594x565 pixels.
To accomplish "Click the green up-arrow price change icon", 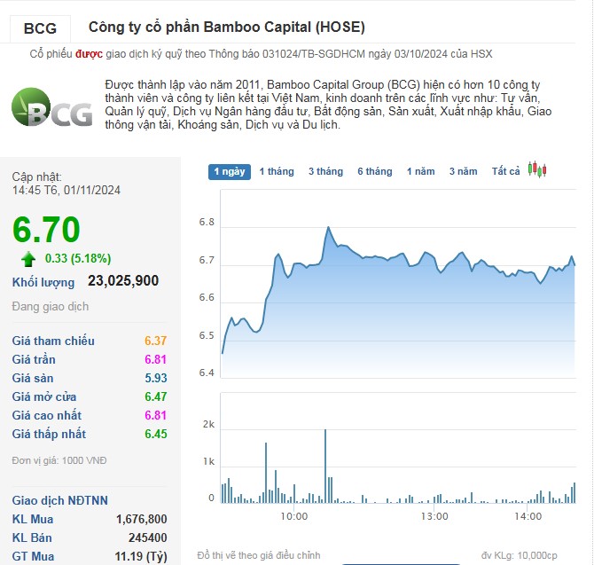I will (29, 258).
